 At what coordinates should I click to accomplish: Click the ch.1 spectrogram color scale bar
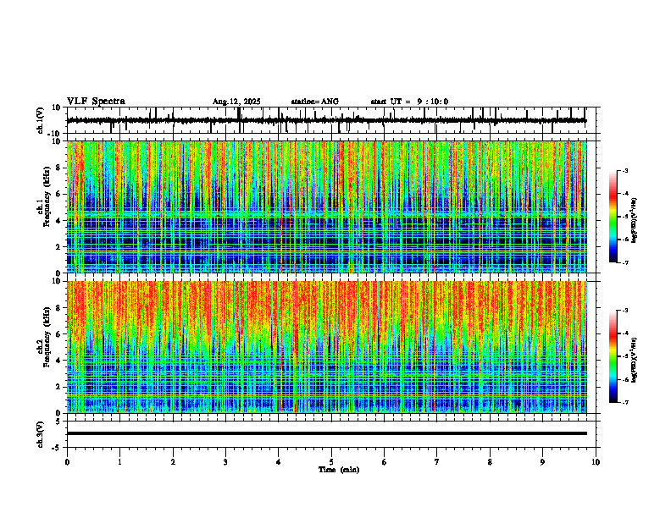613,217
